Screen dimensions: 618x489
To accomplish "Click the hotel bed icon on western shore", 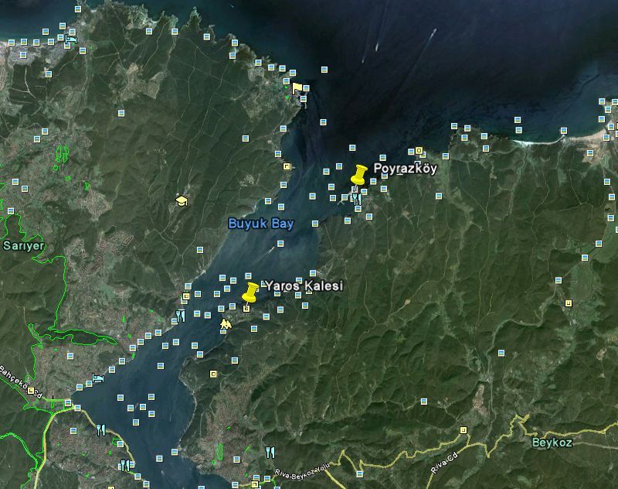I will pyautogui.click(x=98, y=378).
